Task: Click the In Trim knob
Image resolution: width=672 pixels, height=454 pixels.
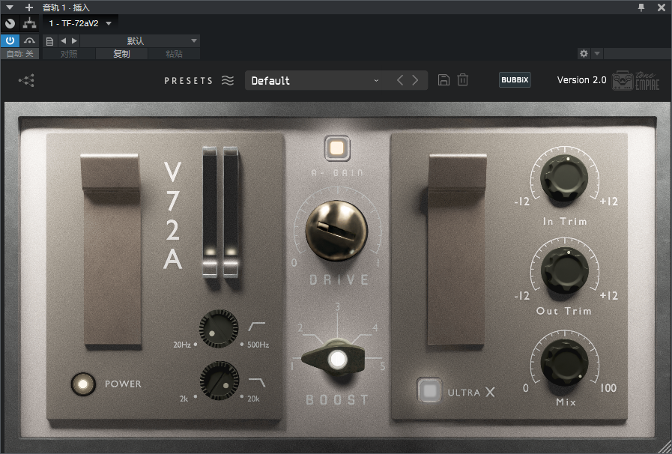Action: [x=564, y=178]
